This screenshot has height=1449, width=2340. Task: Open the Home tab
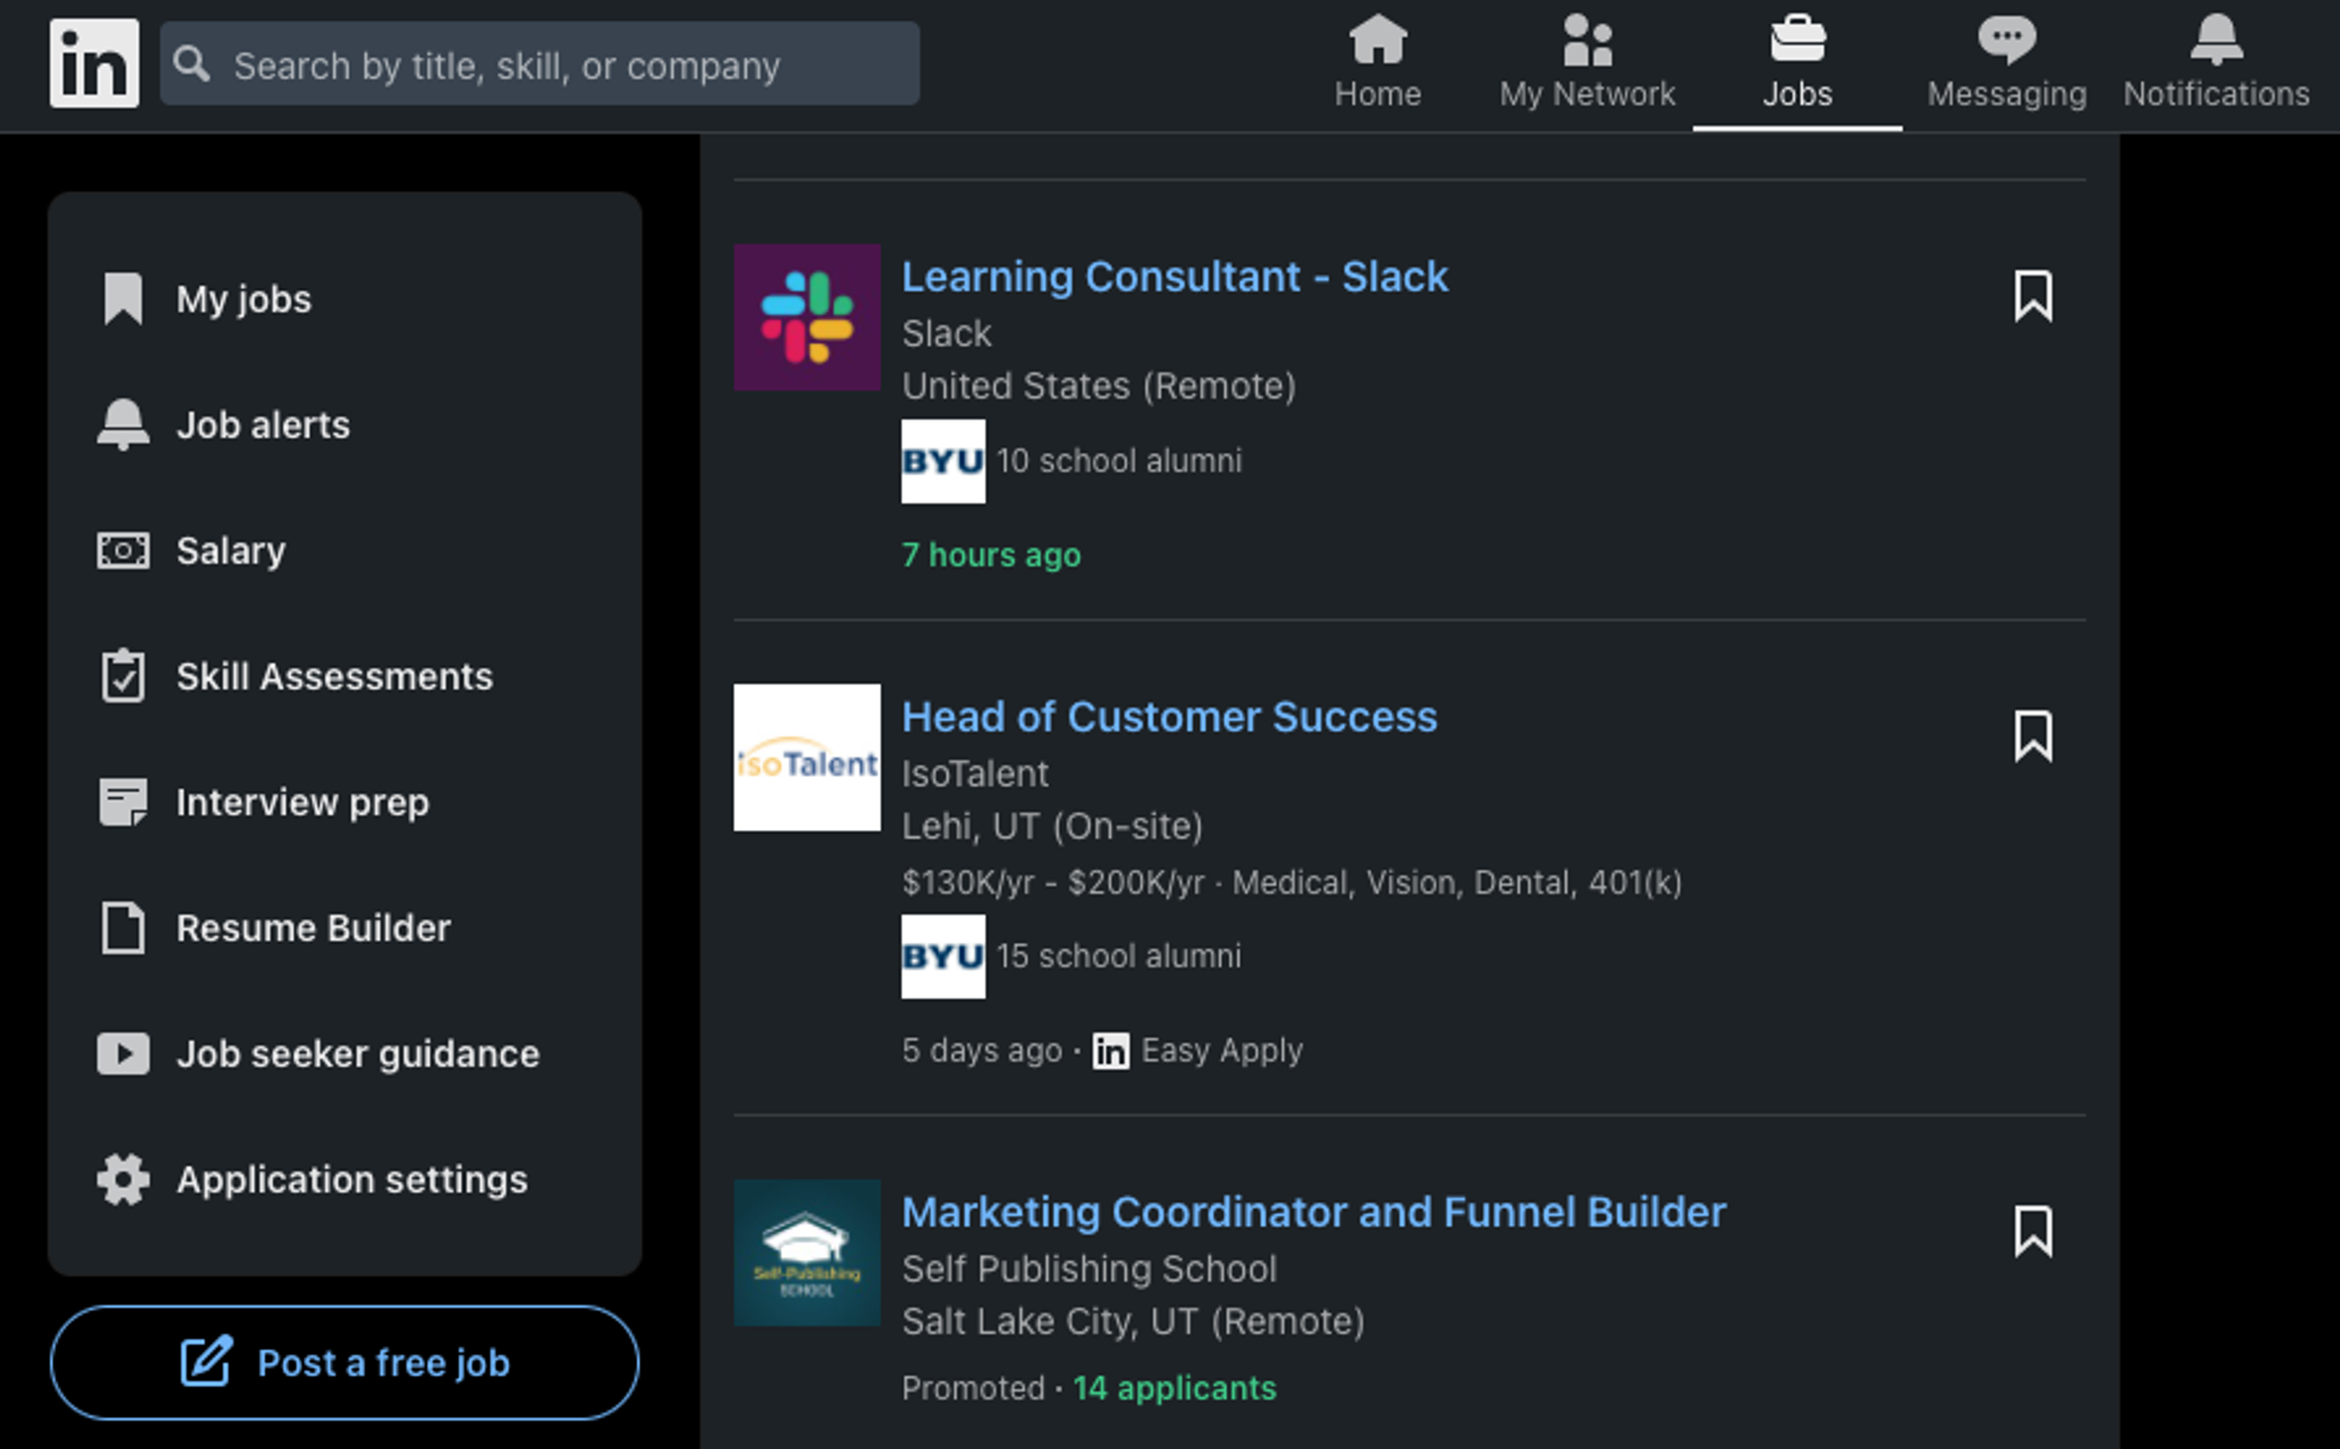pos(1377,63)
